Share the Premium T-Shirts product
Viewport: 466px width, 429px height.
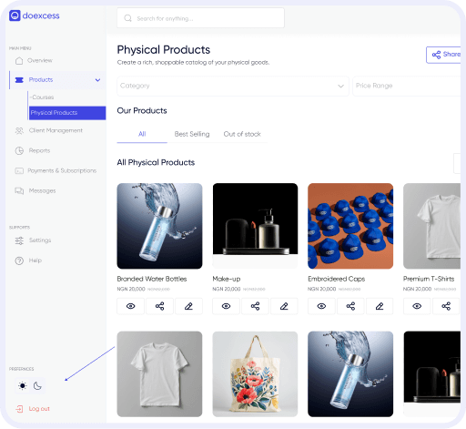[446, 306]
